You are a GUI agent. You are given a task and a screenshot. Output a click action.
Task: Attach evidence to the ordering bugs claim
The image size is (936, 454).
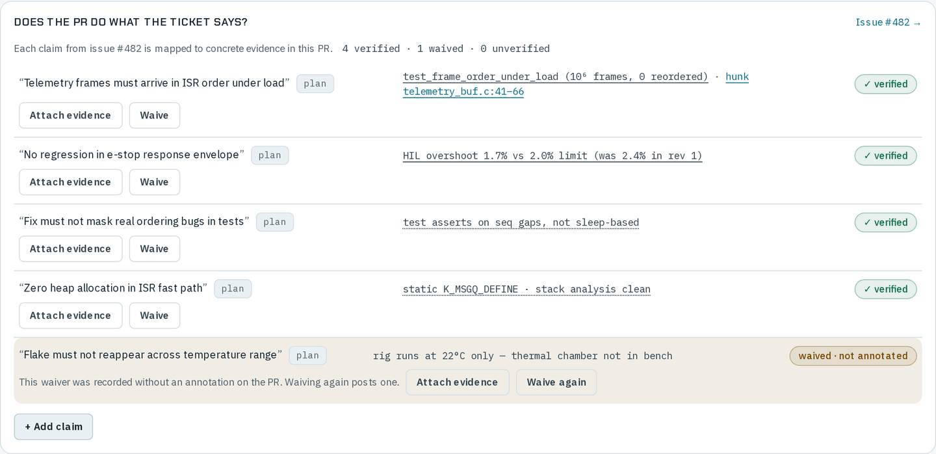[70, 248]
